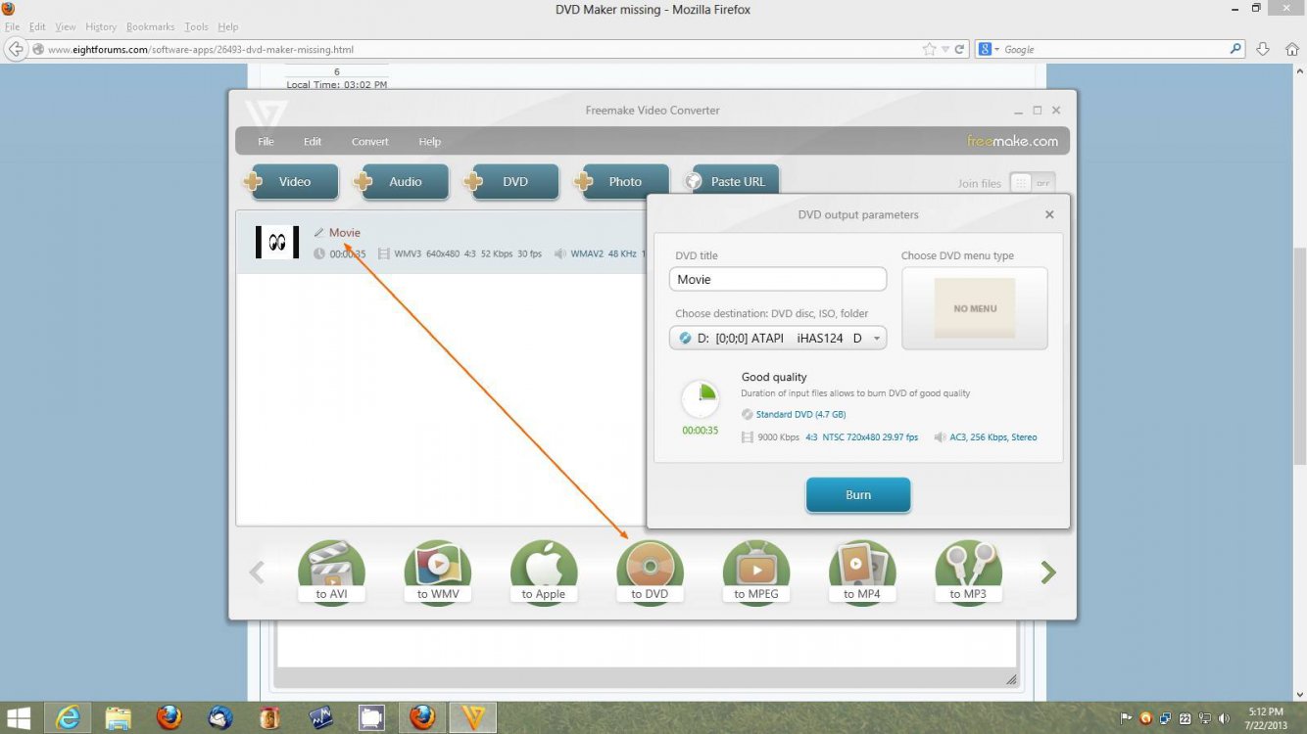Choose the to AVI output format
Screen dimensions: 1307x734
[331, 572]
